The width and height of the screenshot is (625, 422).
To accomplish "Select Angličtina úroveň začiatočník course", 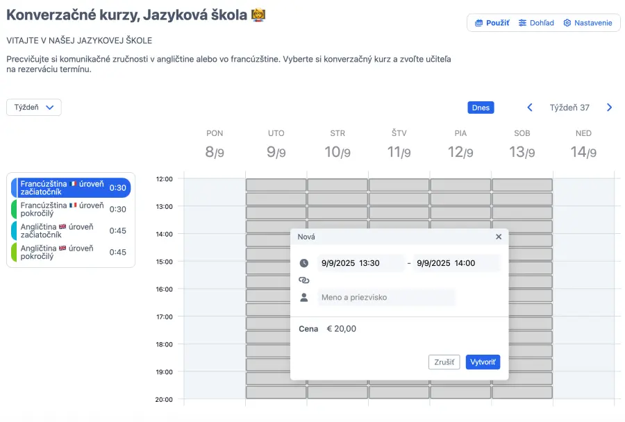I will tap(70, 230).
